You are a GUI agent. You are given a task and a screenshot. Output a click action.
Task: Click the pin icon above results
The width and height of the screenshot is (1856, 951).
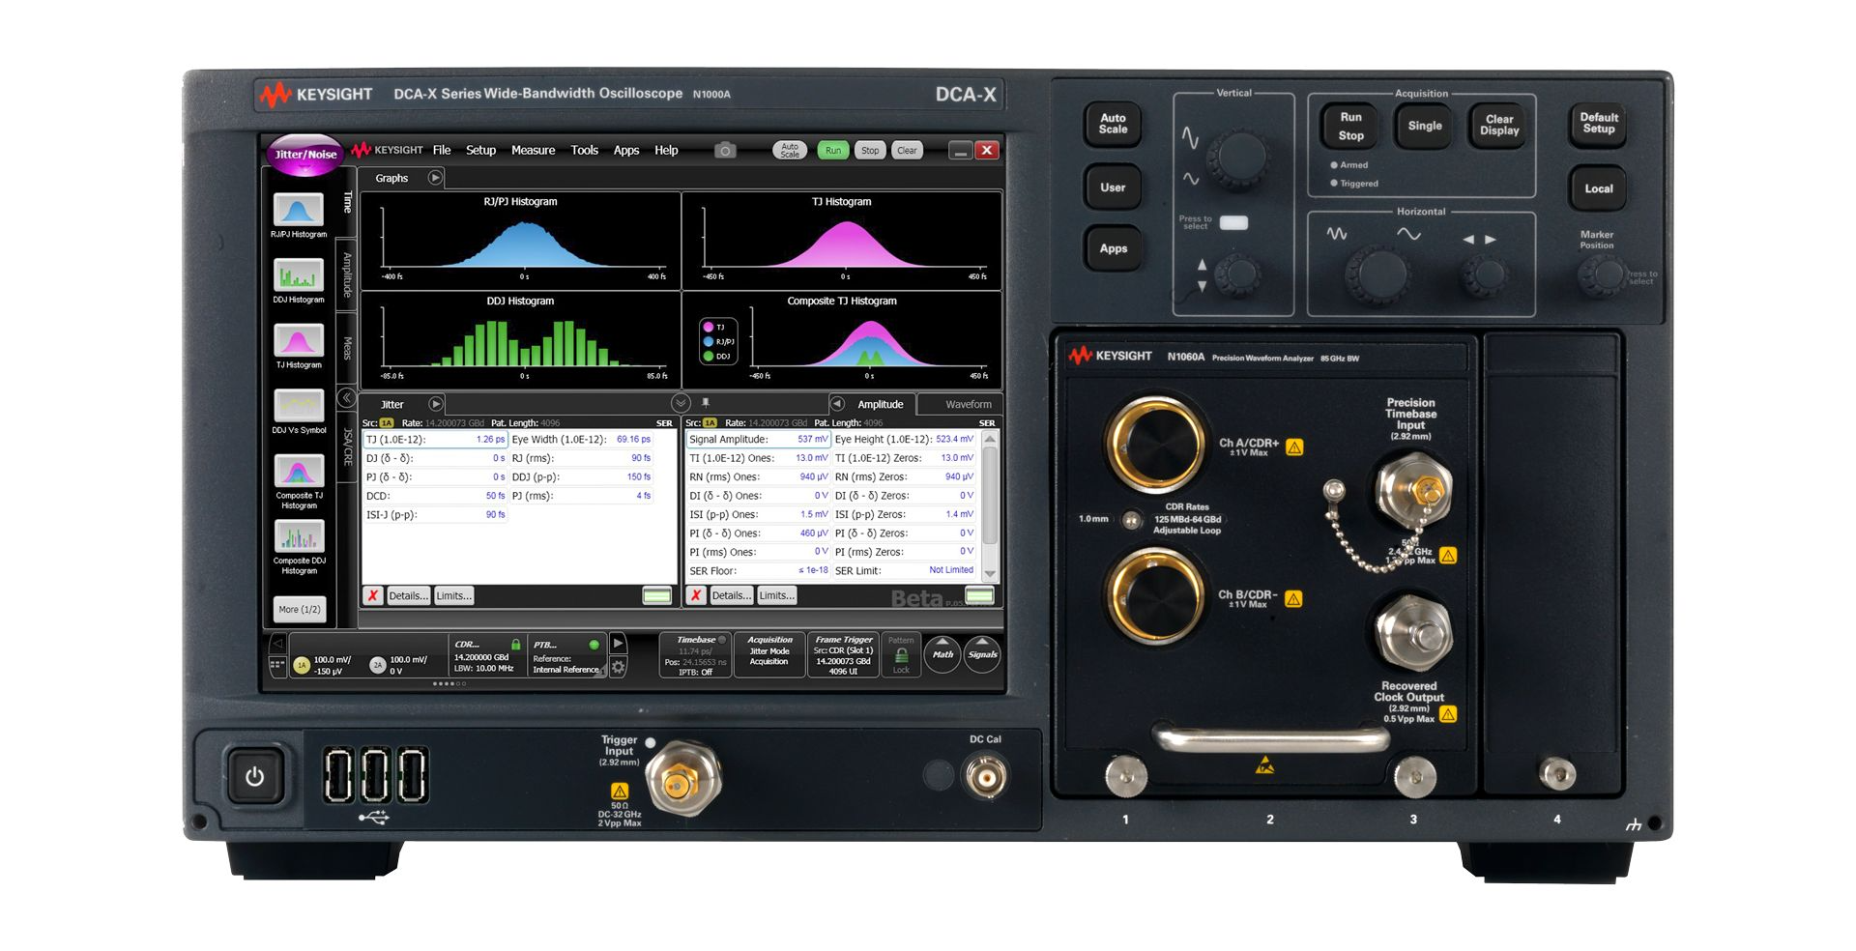[706, 402]
